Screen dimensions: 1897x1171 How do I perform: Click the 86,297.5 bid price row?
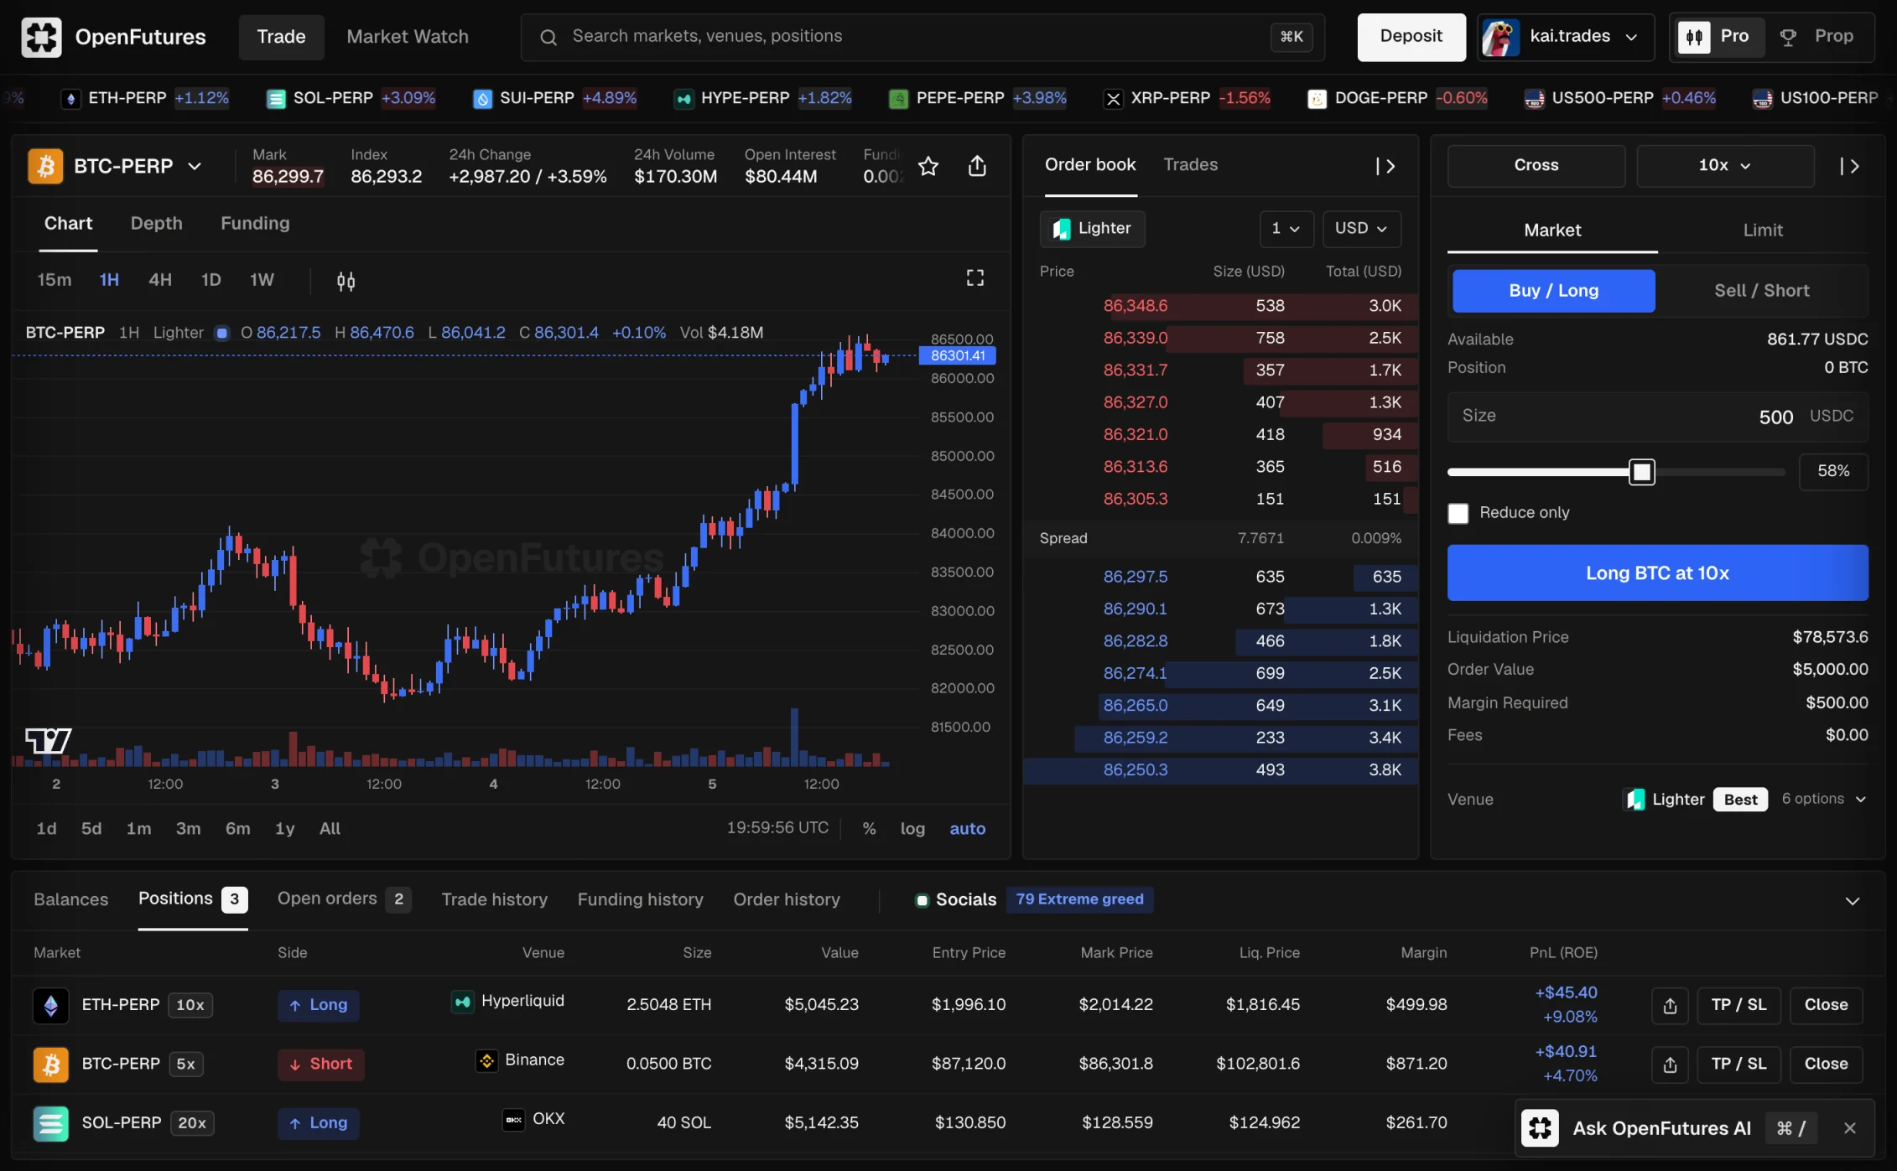click(x=1220, y=578)
